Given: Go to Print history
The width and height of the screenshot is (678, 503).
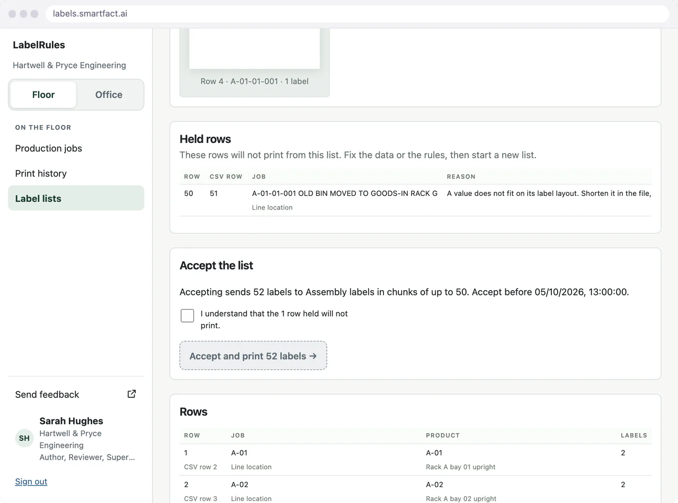Looking at the screenshot, I should click(x=76, y=173).
